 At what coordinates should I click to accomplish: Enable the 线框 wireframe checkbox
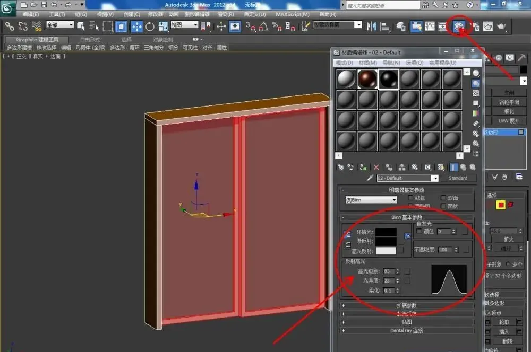click(410, 198)
